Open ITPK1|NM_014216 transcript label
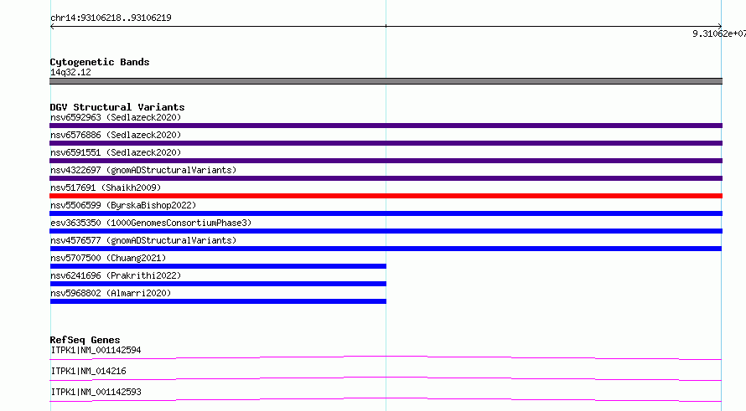This screenshot has height=411, width=746. click(89, 371)
